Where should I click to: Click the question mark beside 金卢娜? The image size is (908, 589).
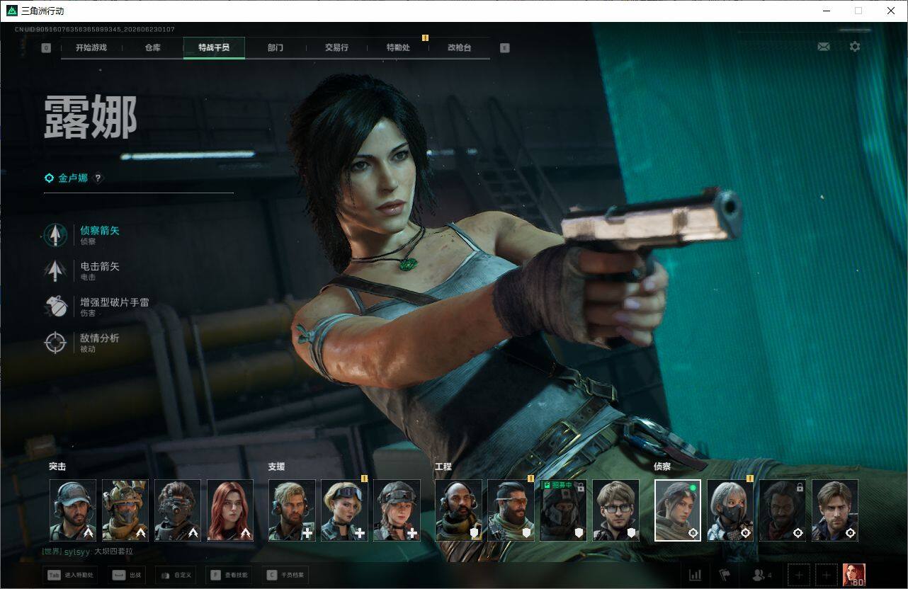click(98, 178)
